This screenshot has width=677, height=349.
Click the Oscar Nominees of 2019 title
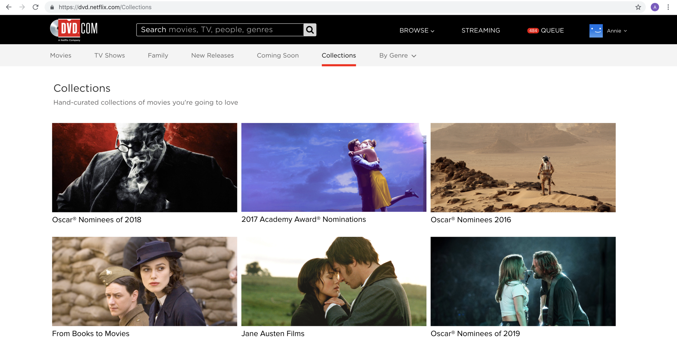click(475, 334)
